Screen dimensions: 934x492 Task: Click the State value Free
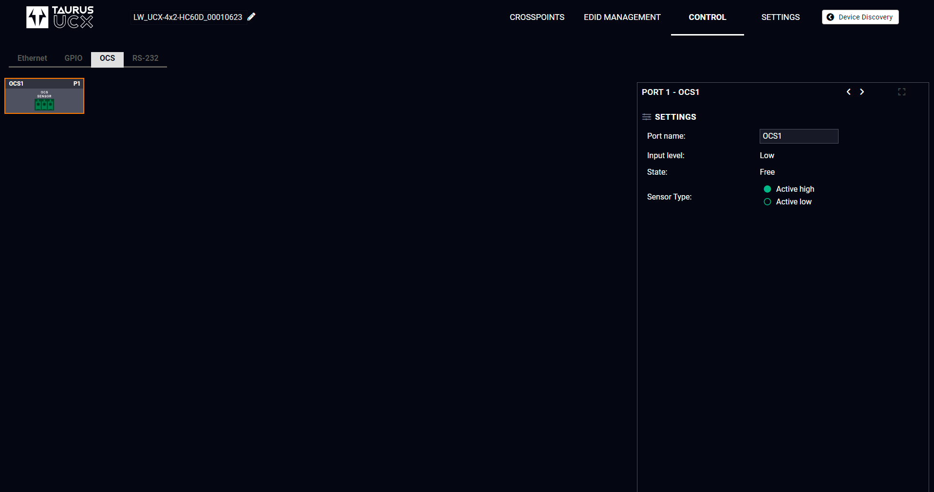pyautogui.click(x=767, y=172)
